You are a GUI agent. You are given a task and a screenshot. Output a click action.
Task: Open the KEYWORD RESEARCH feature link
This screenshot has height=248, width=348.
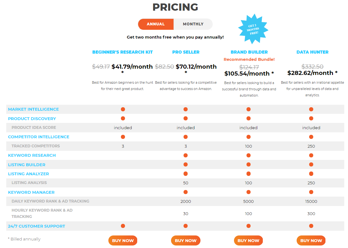(32, 155)
